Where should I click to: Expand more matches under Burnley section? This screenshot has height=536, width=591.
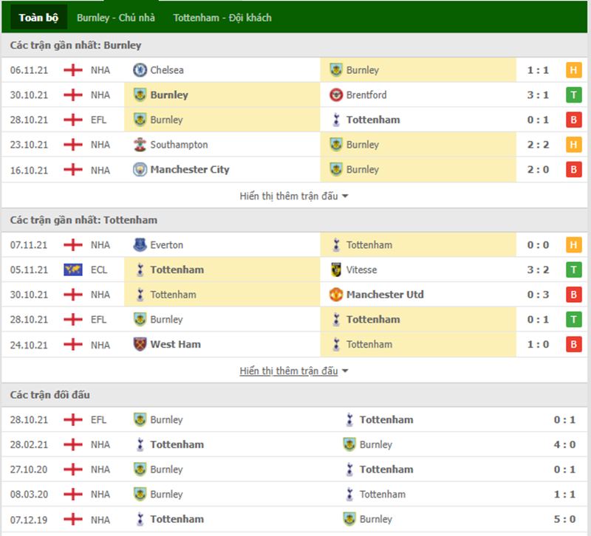click(294, 196)
